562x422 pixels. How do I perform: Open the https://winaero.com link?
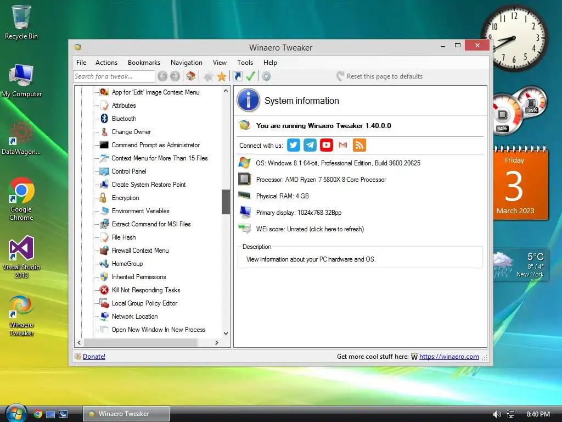pyautogui.click(x=449, y=356)
